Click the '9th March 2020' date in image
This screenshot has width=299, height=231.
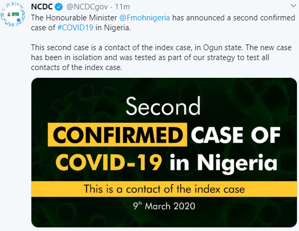pos(164,206)
